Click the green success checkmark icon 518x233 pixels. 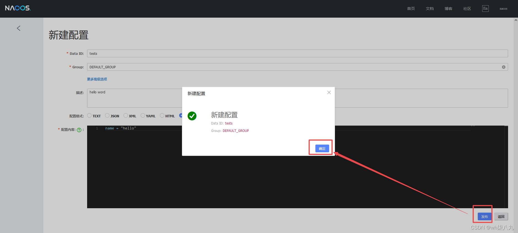tap(192, 116)
